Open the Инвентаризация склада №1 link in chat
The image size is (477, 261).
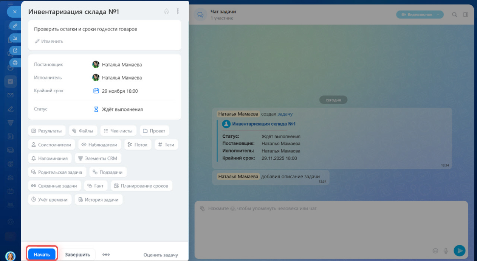264,124
